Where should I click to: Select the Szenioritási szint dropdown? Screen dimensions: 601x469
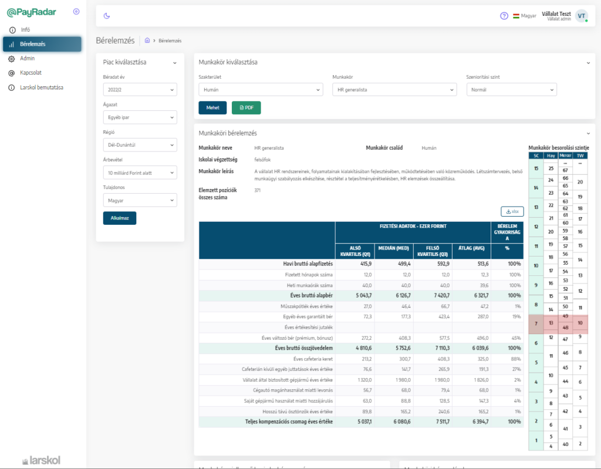click(511, 90)
